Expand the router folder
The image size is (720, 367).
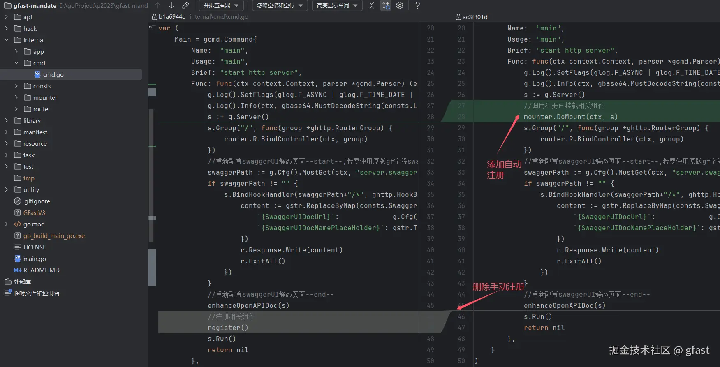click(x=16, y=109)
